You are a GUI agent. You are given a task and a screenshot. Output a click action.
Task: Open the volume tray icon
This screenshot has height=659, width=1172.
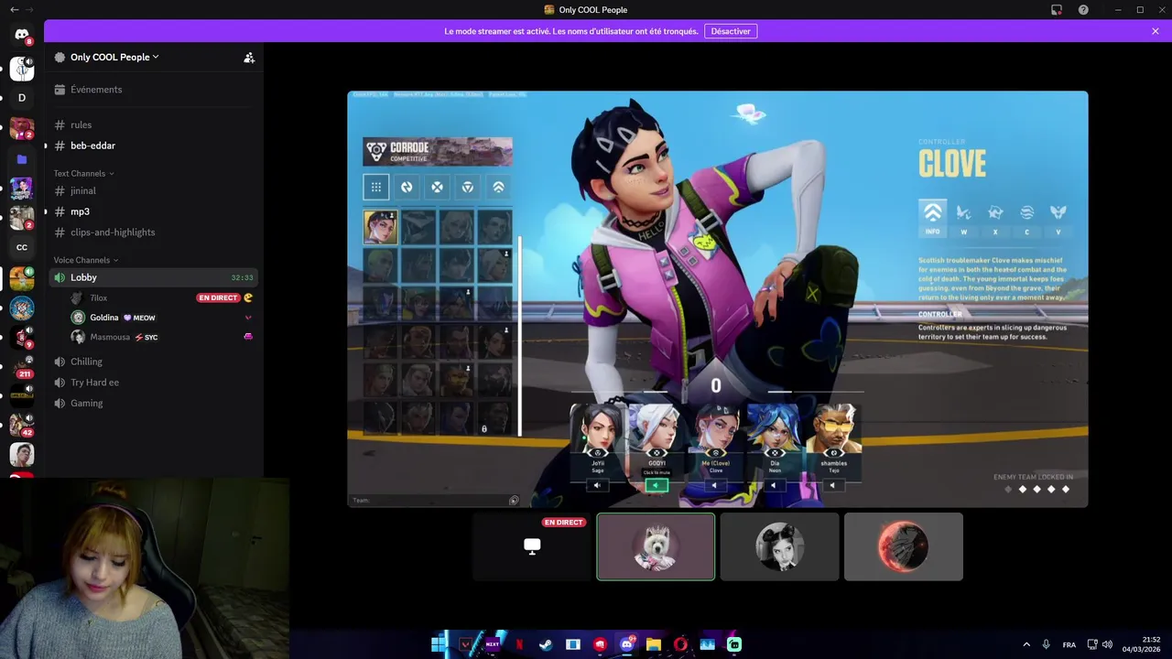[1107, 644]
